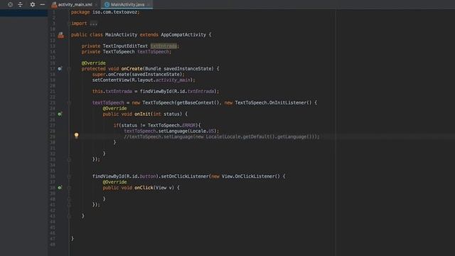Expand the folded import block

93,23
